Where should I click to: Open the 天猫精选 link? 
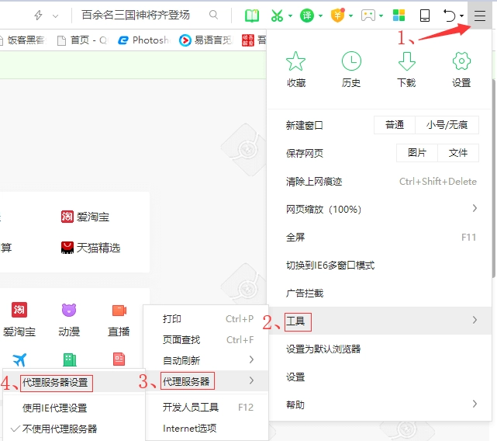click(98, 248)
